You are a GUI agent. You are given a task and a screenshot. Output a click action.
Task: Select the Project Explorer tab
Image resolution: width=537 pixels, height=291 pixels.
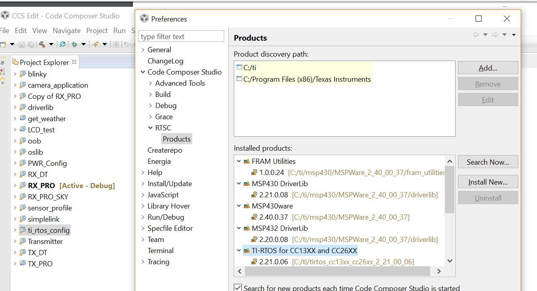44,62
